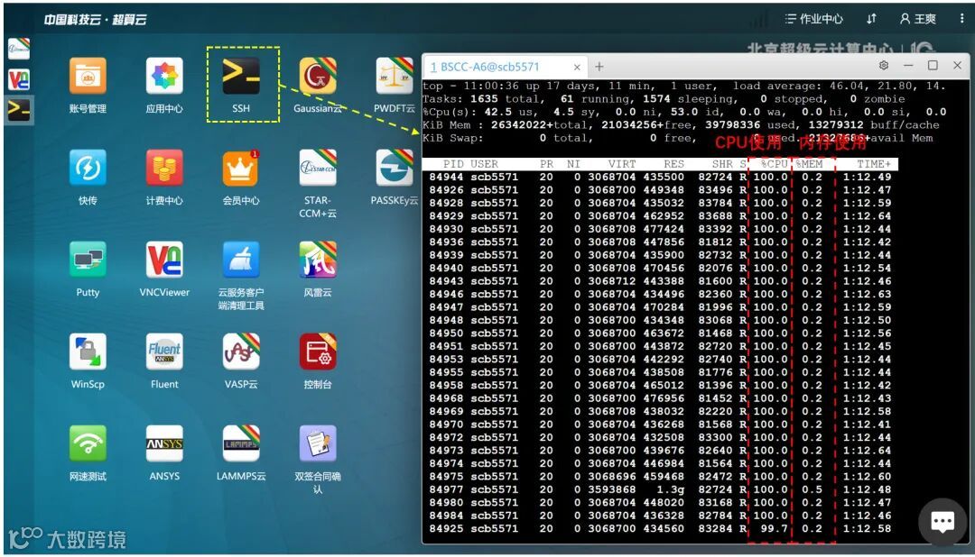
Task: Switch to the VNC viewer in the left sidebar
Action: (19, 78)
